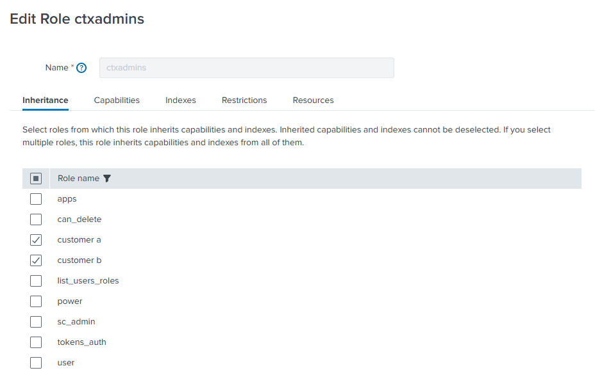
Task: Toggle the select-all roles checkbox
Action: coord(36,179)
